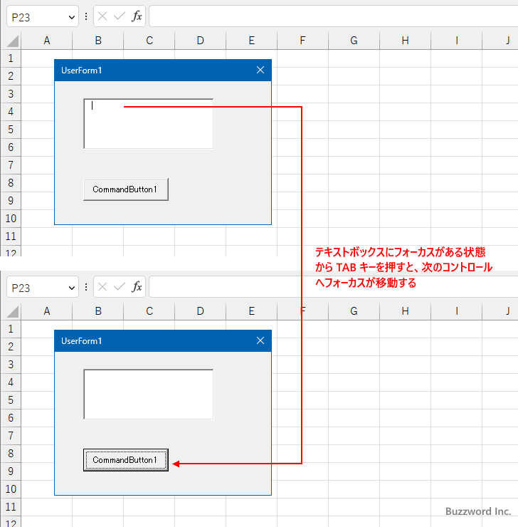Select column E header in upper worksheet
The height and width of the screenshot is (527, 518).
tap(252, 41)
